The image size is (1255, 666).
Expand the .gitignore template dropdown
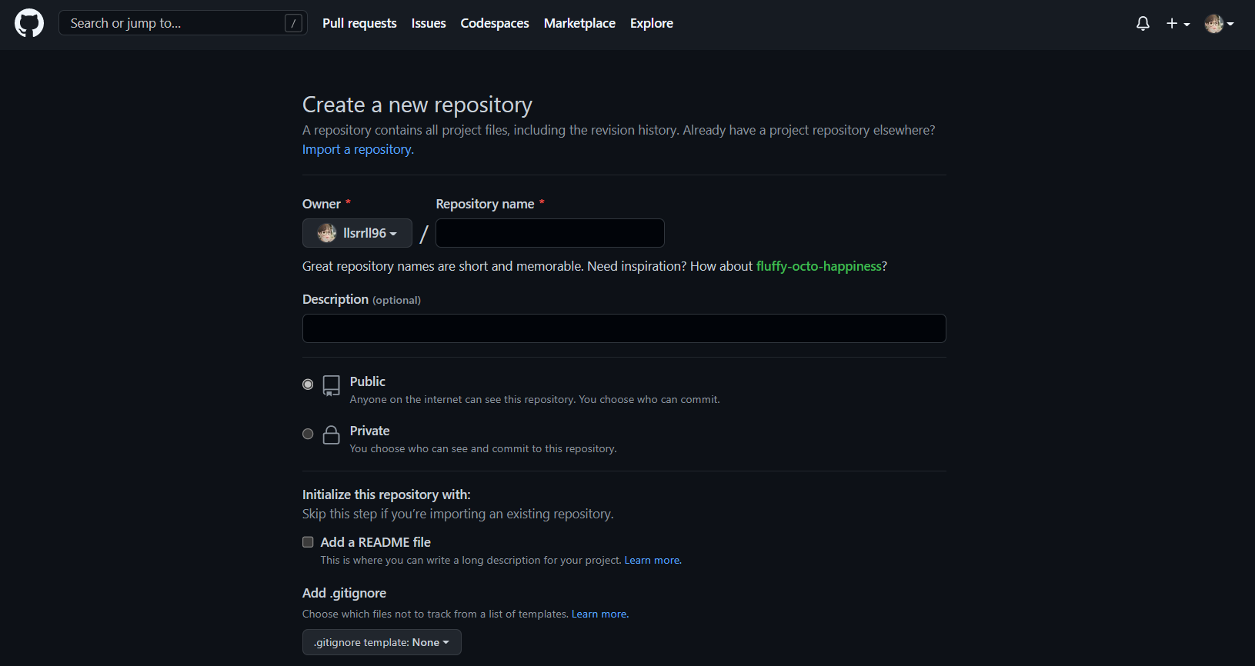pyautogui.click(x=382, y=642)
